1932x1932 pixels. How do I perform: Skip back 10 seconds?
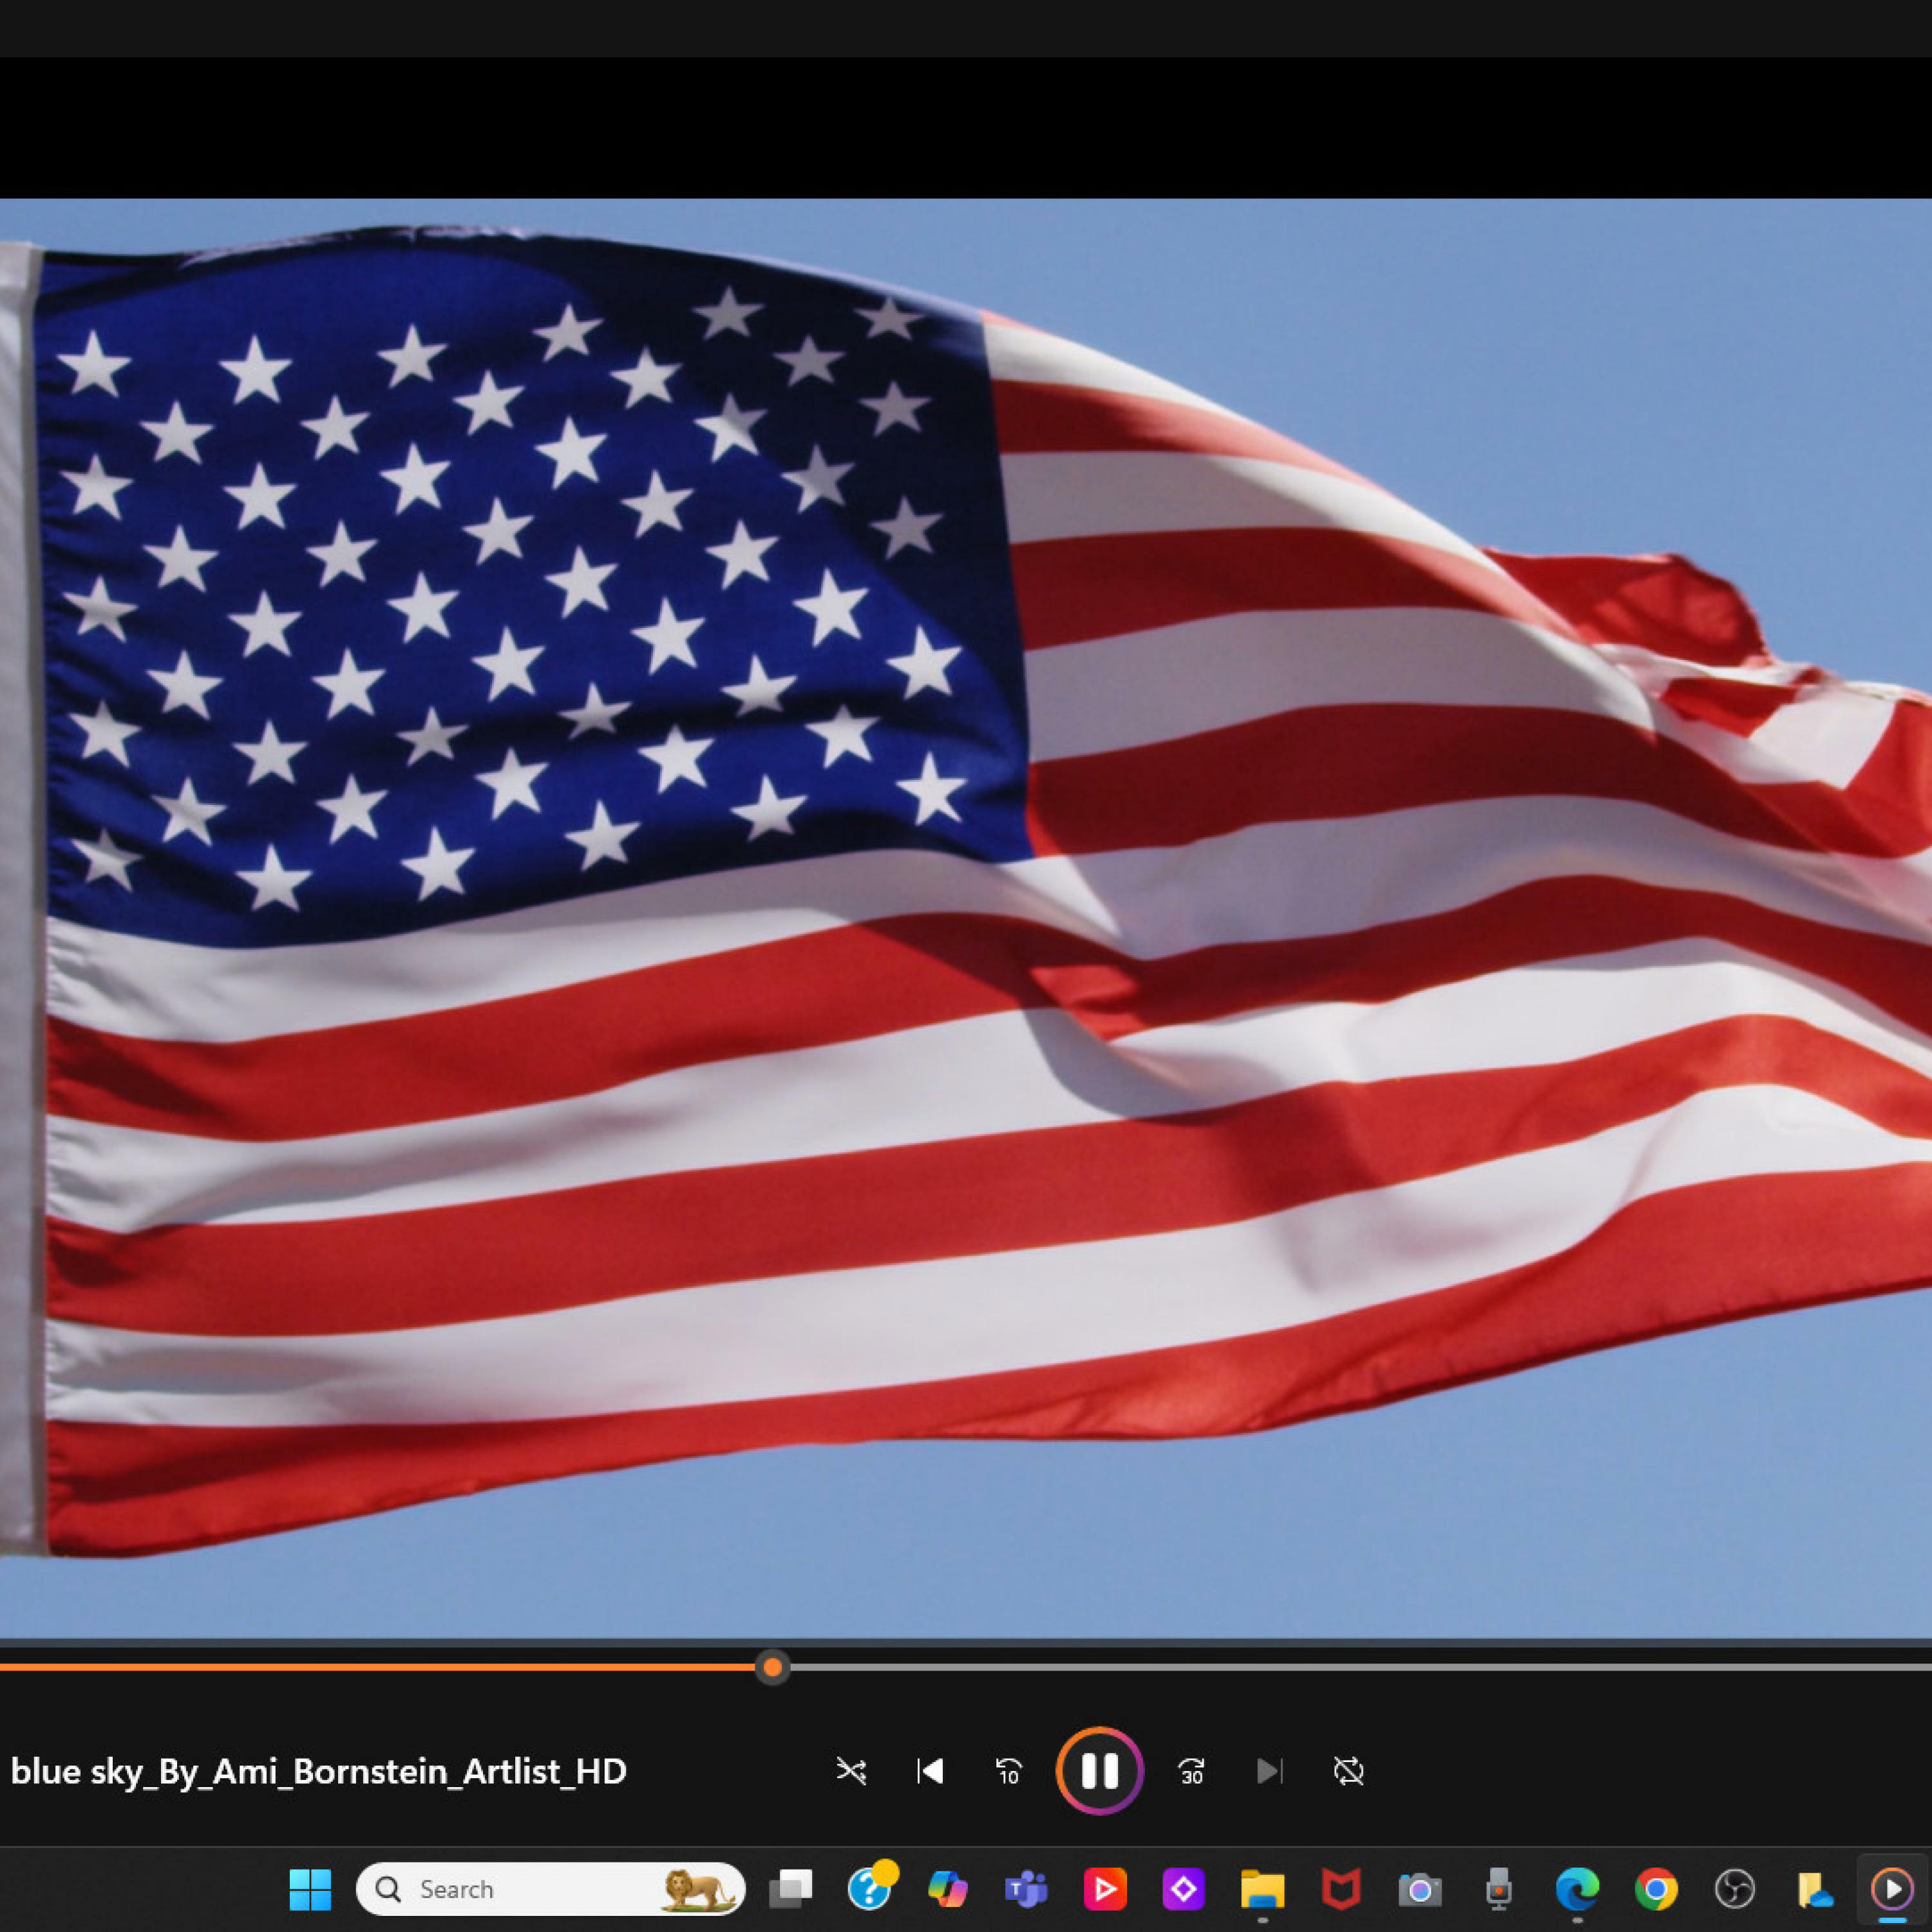(1008, 1771)
